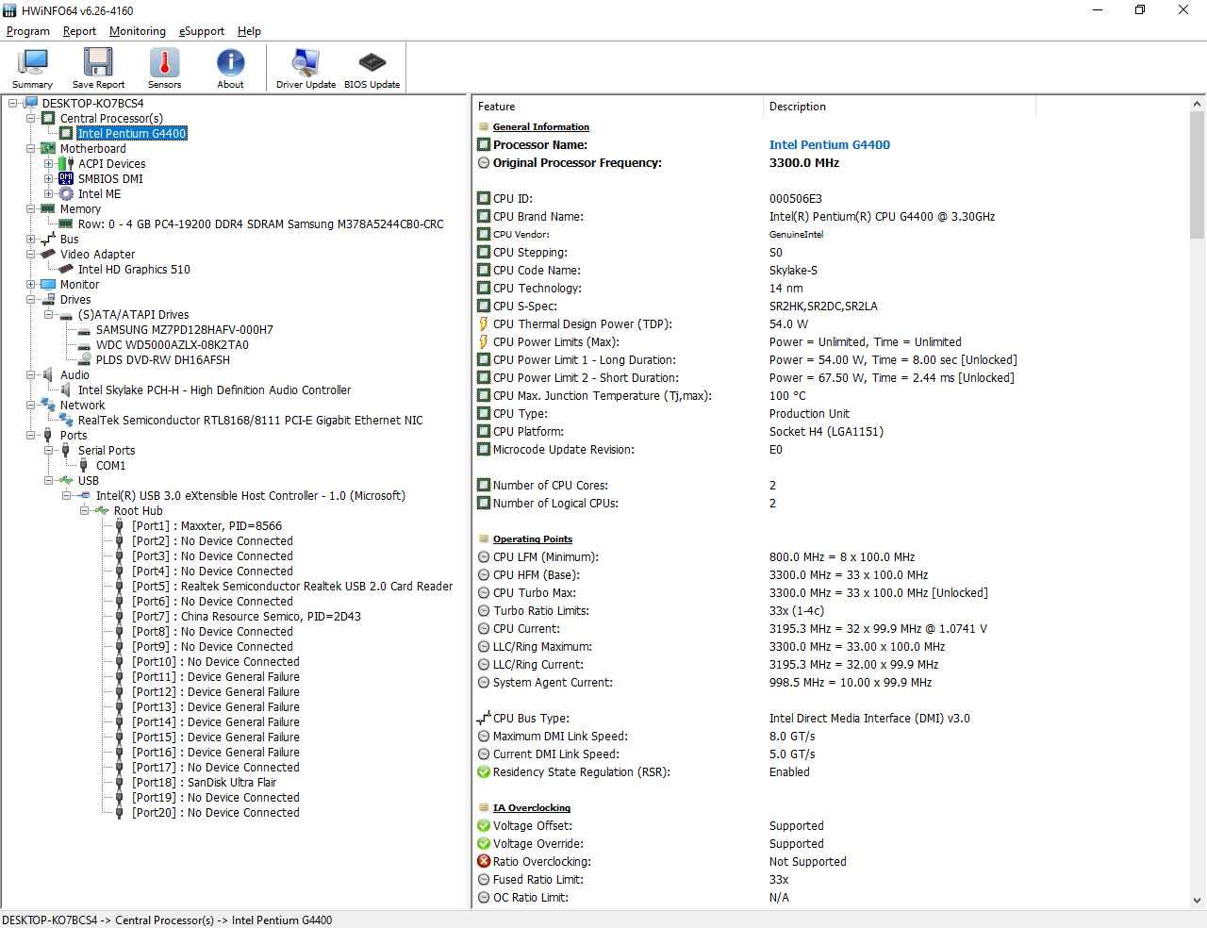Click the right pane vertical scrollbar thumb

pos(1198,176)
